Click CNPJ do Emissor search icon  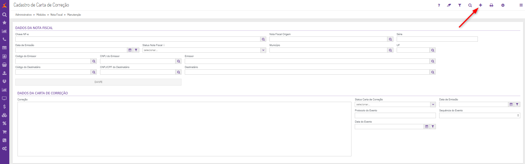click(x=178, y=61)
